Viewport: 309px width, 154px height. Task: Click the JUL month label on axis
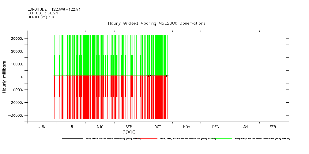point(70,127)
